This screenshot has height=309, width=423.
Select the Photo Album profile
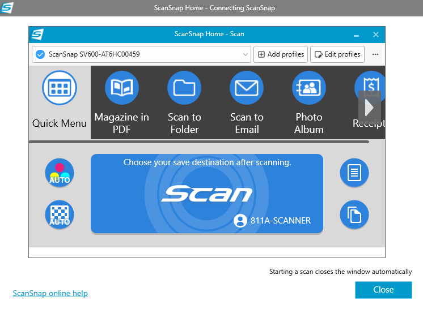click(x=309, y=88)
